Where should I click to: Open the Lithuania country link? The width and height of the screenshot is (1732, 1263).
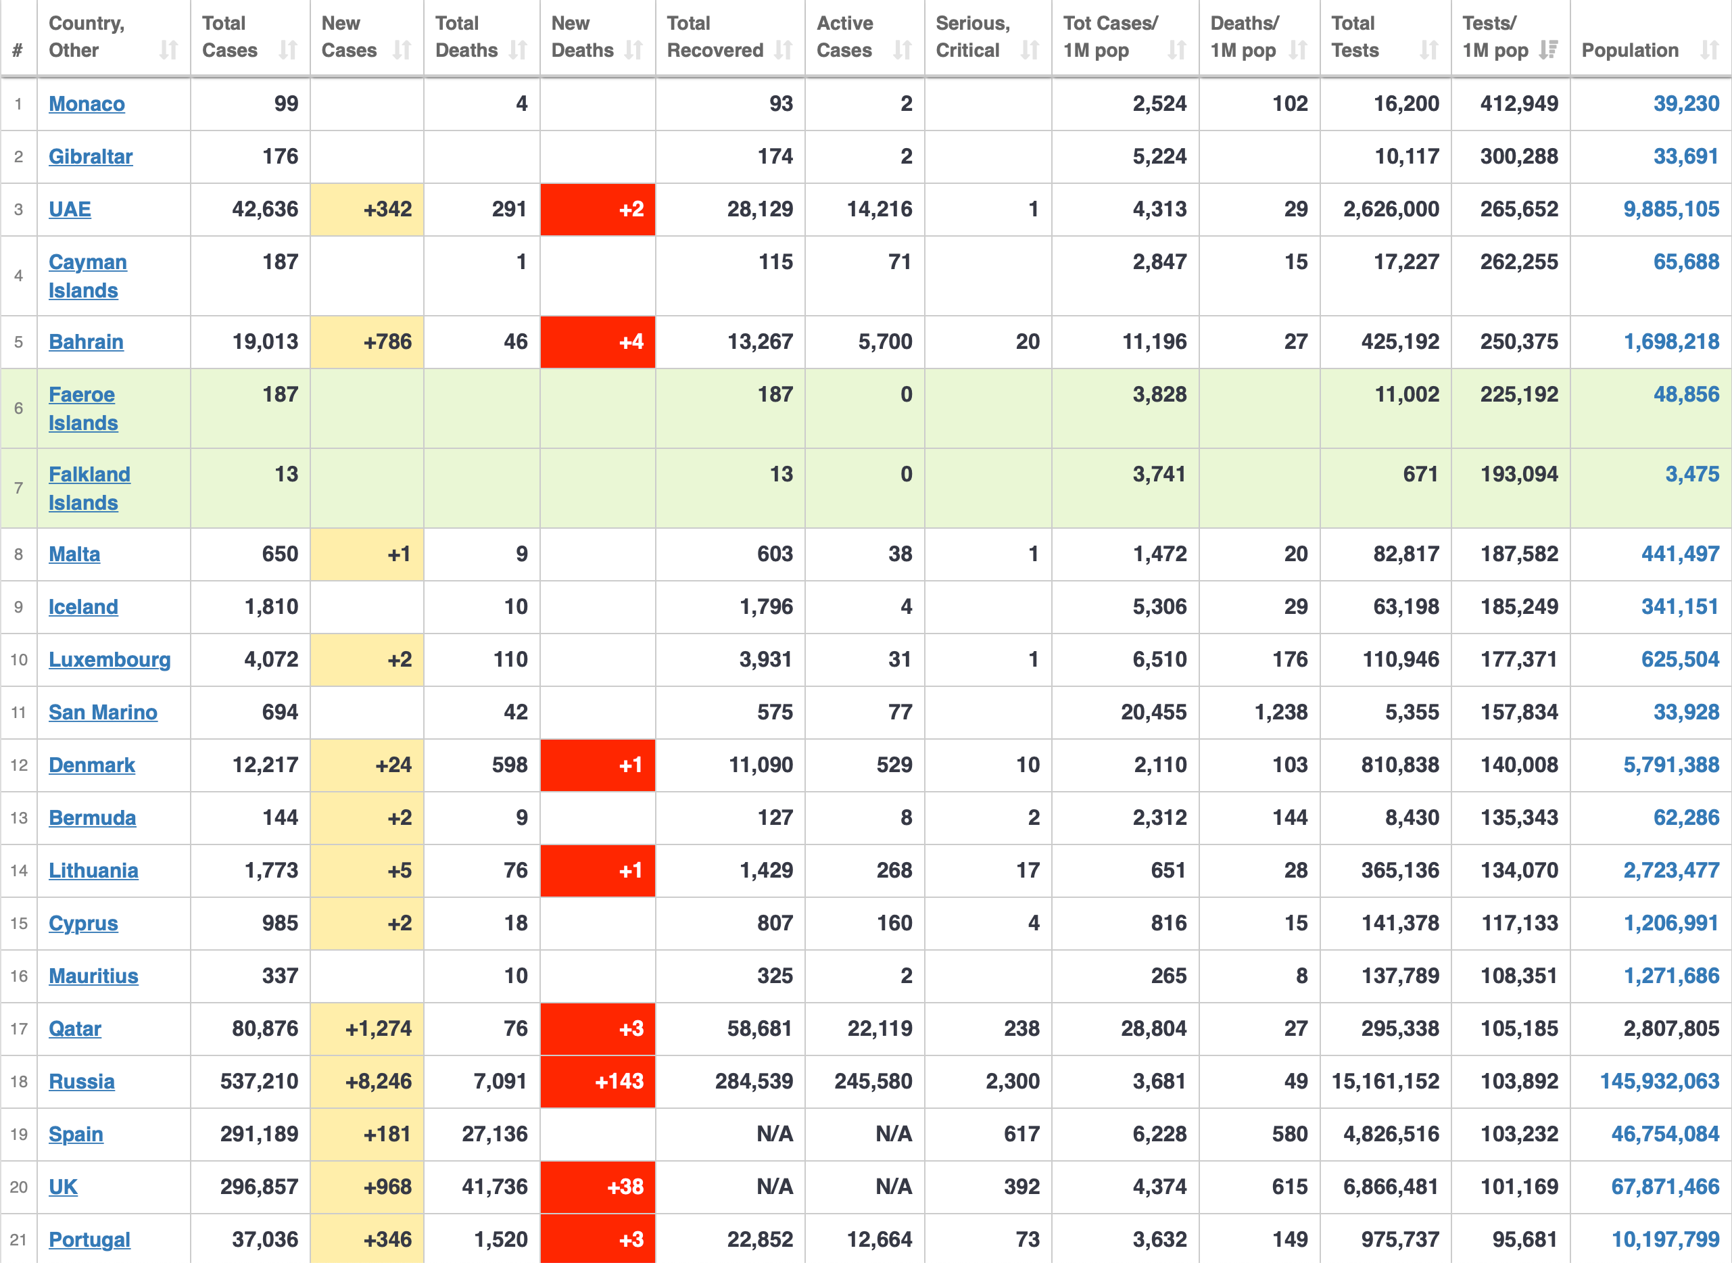coord(94,871)
